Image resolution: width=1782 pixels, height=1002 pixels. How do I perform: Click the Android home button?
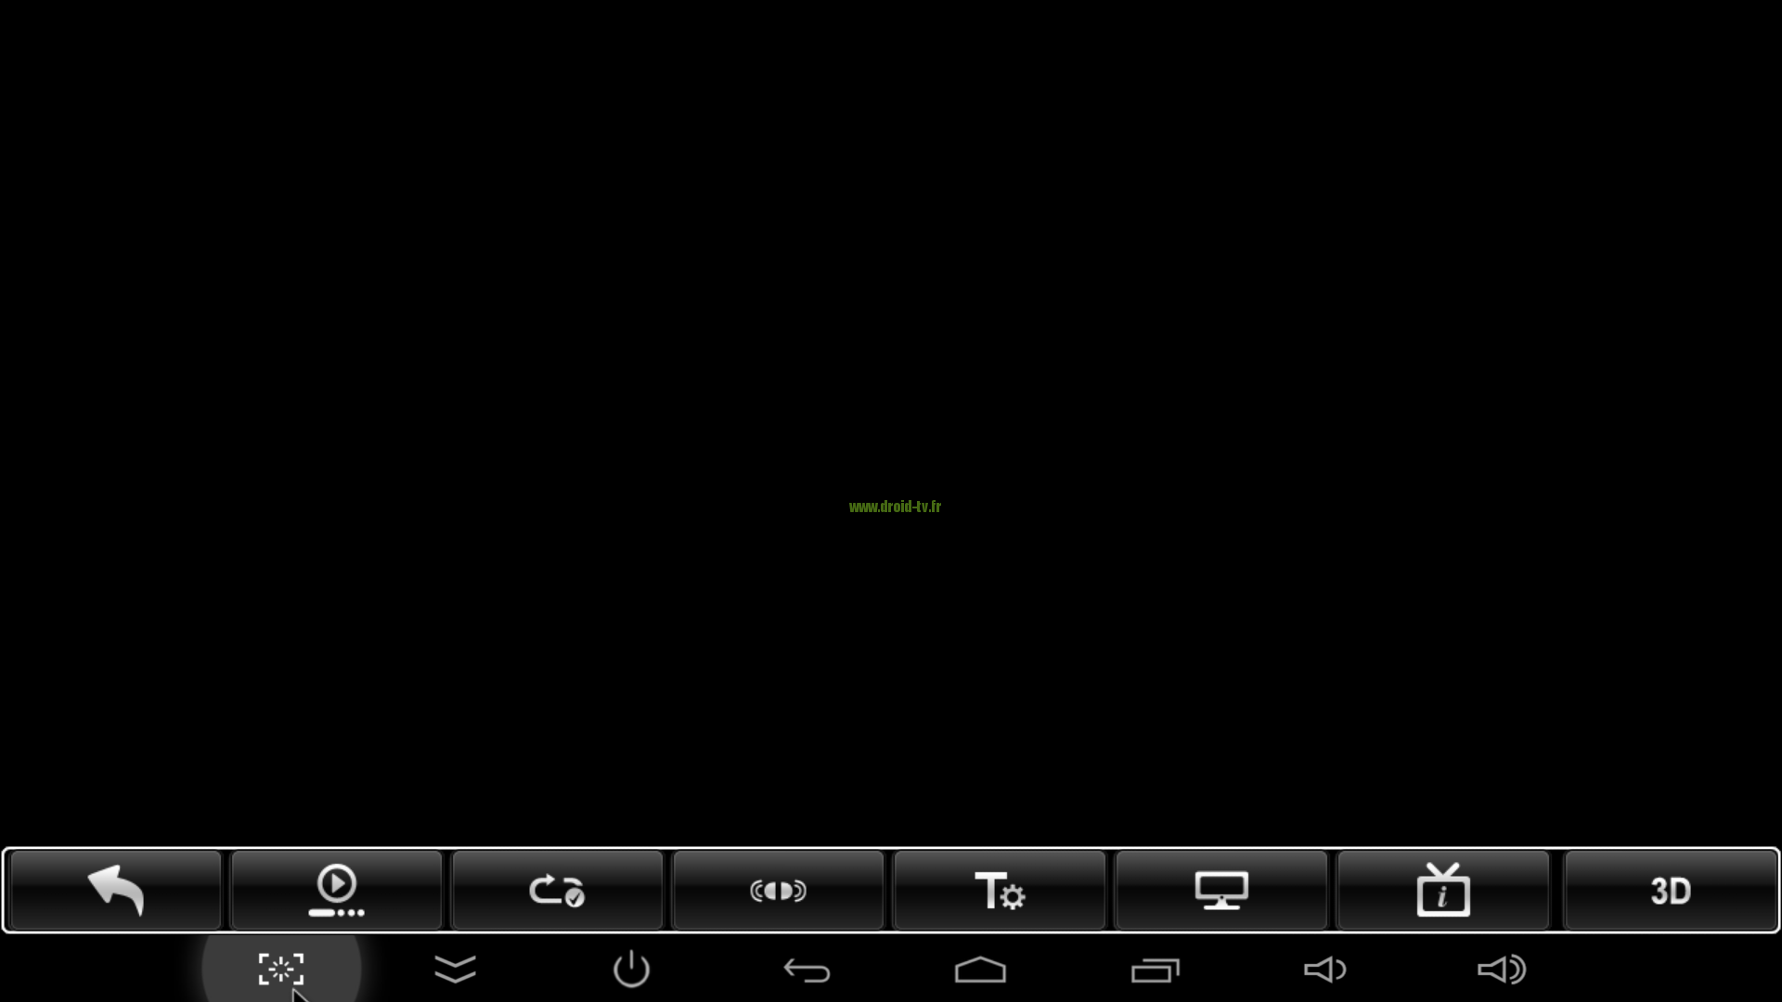point(979,969)
